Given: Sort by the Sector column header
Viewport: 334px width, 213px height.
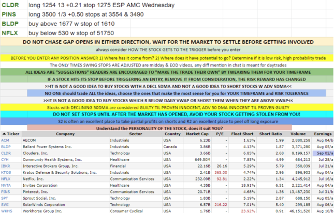Looking at the screenshot, I should coord(136,134).
